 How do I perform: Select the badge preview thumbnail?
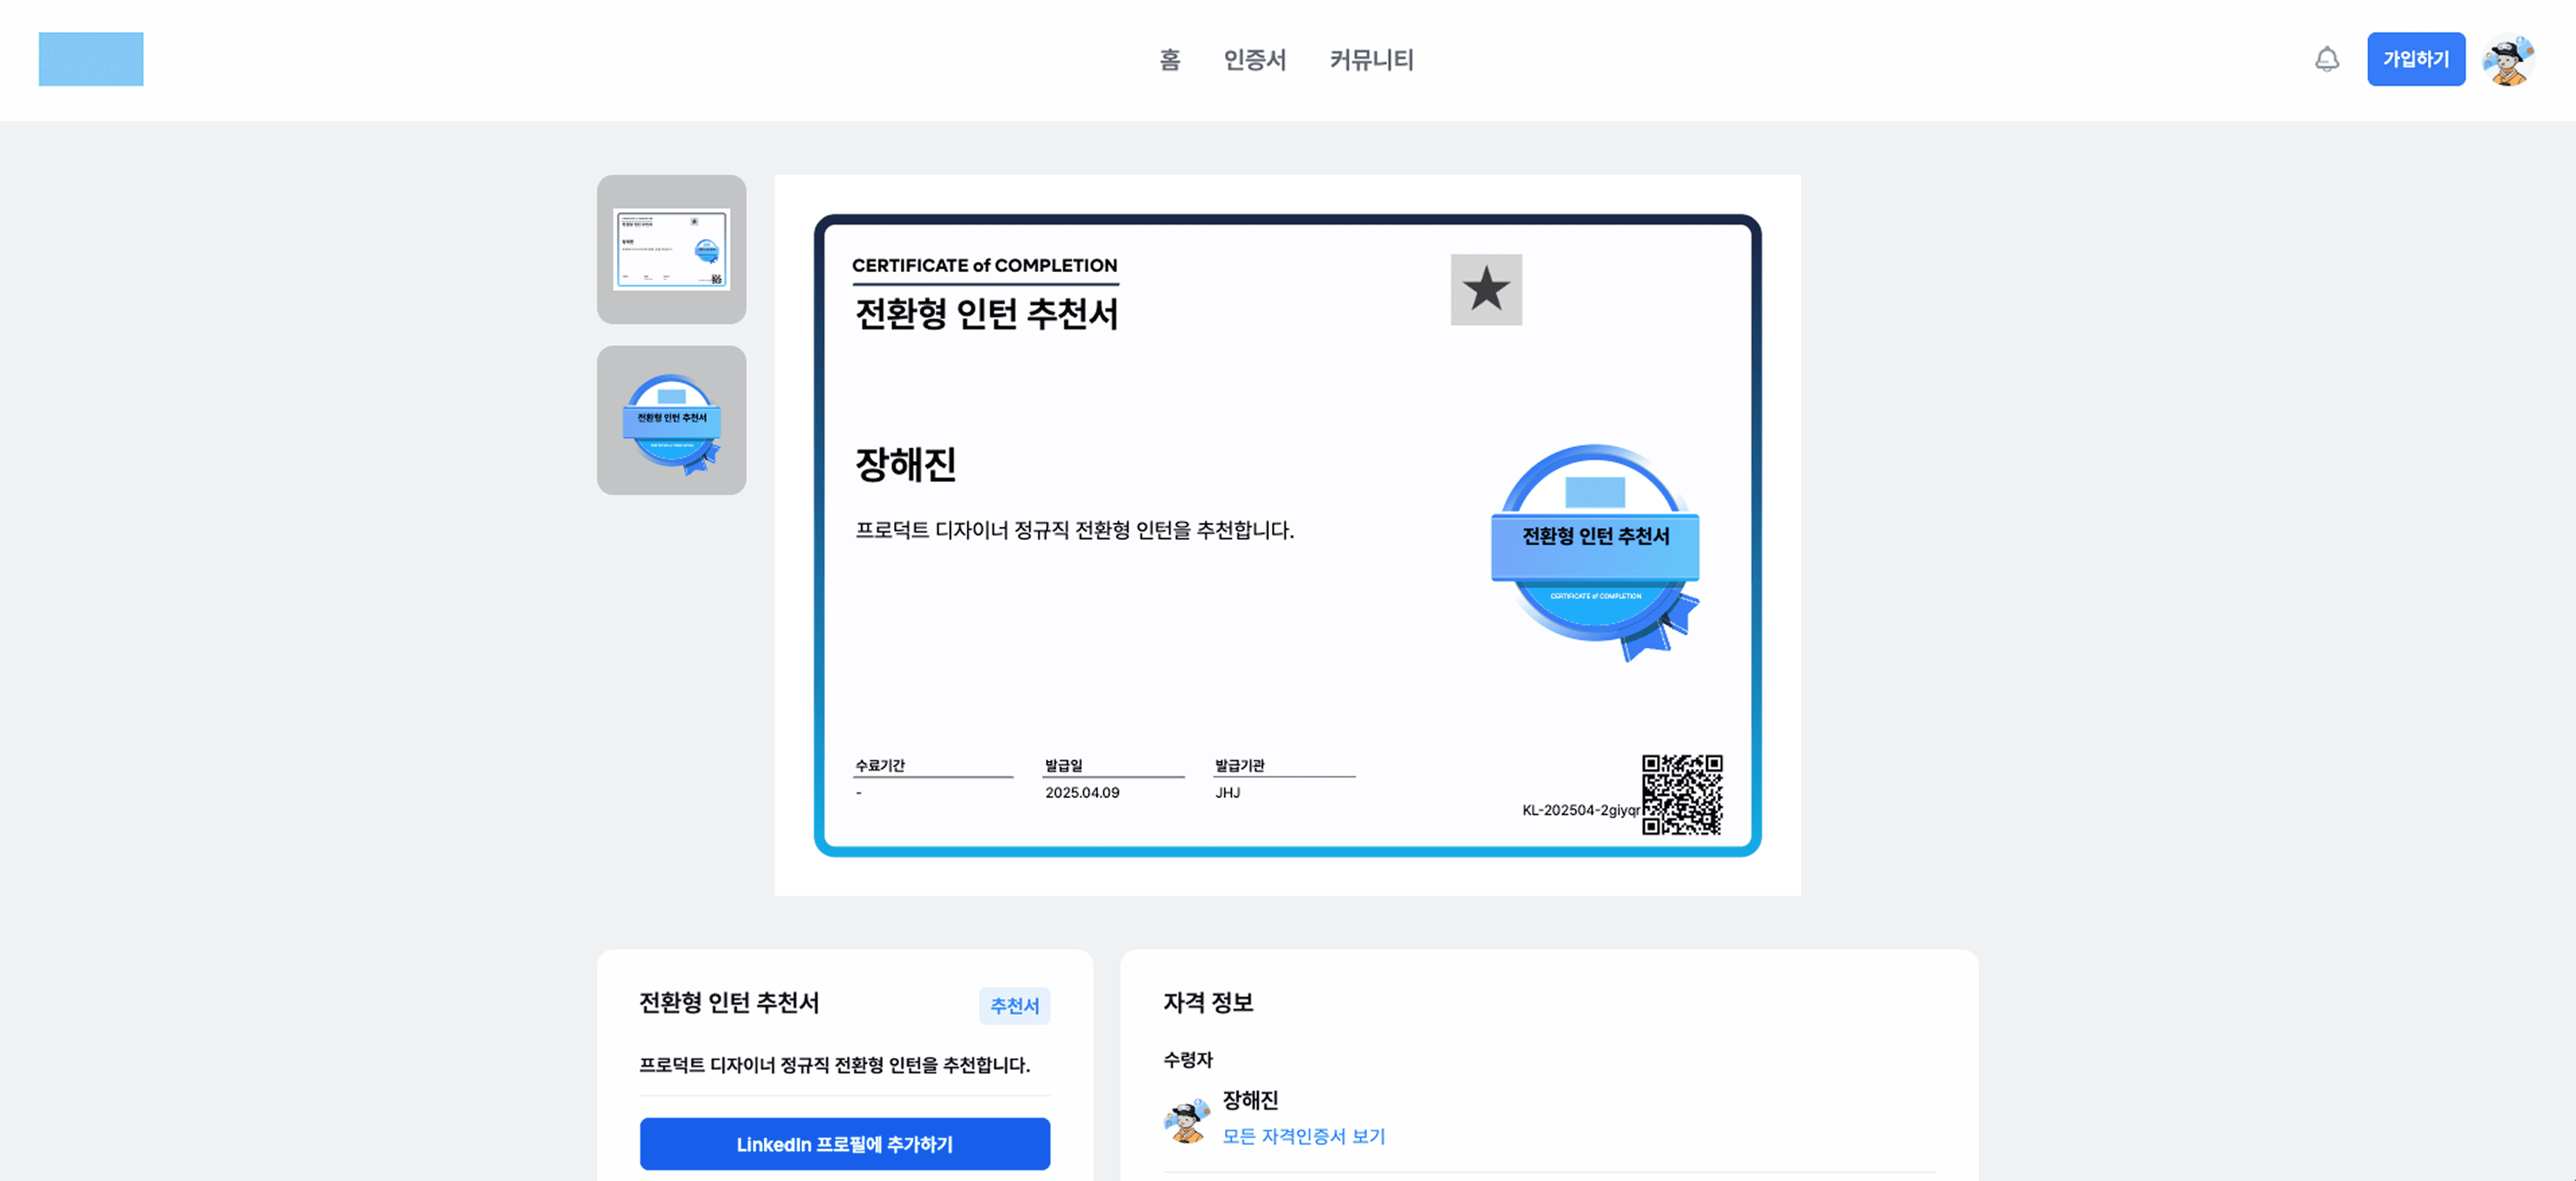tap(671, 420)
